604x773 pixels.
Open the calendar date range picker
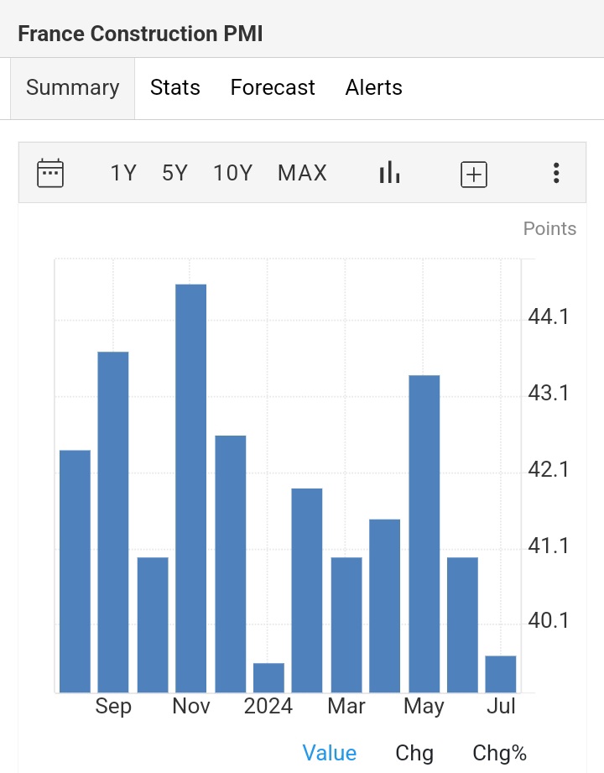tap(50, 174)
